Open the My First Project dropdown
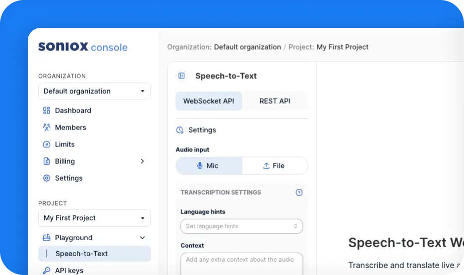 click(x=94, y=218)
